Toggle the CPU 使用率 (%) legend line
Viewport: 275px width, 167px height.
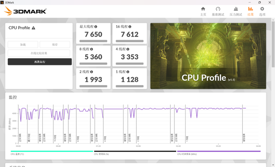(135, 151)
